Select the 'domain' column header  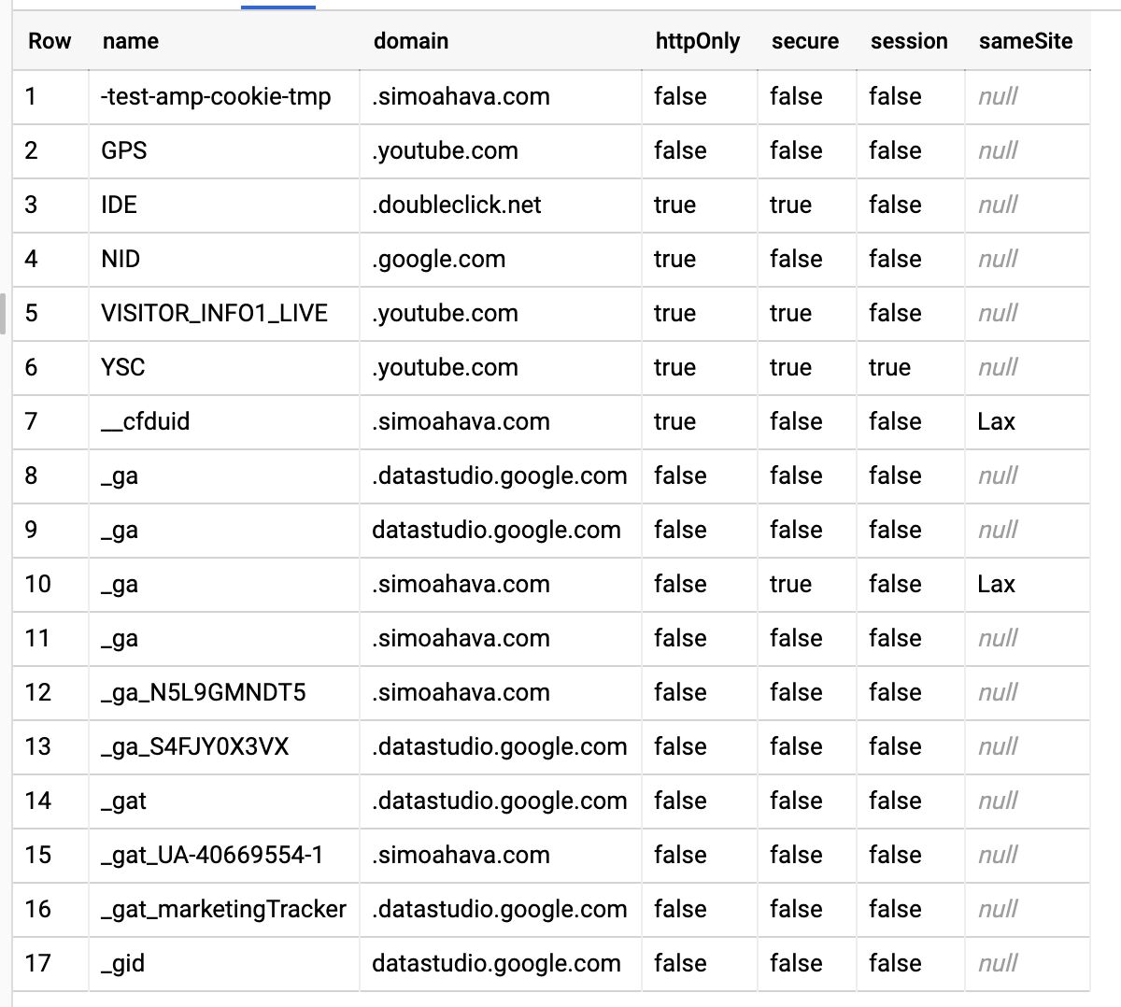coord(411,41)
